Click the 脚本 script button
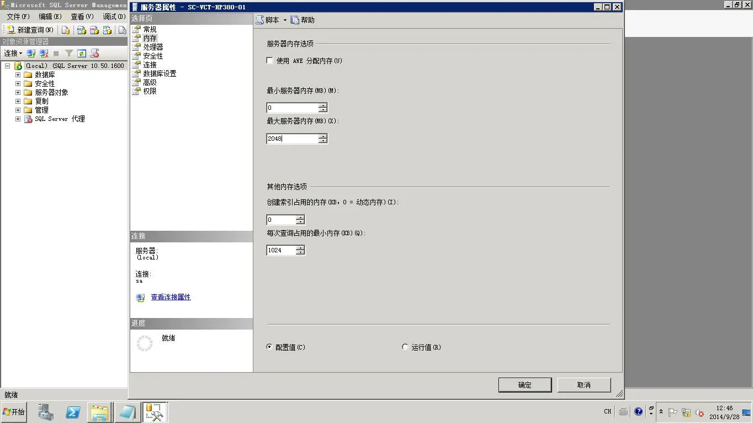 [x=268, y=20]
